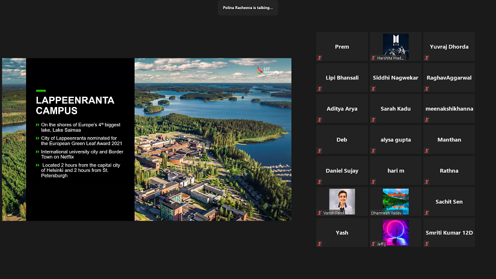Select the alysa gupta participant tile

[396, 139]
